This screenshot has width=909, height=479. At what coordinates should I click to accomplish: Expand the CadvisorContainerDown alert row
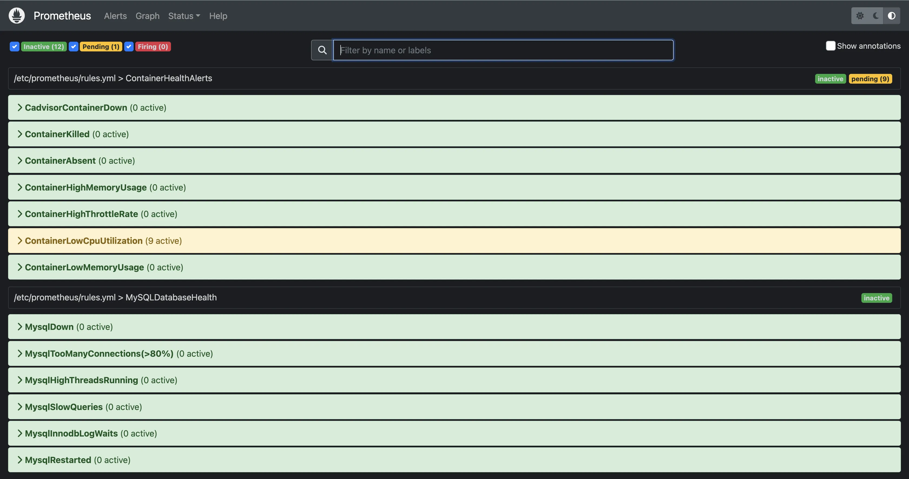[x=76, y=108]
